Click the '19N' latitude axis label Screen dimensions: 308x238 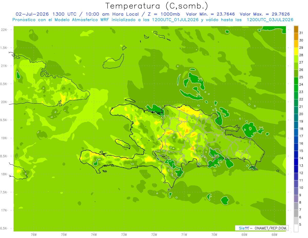4,138
